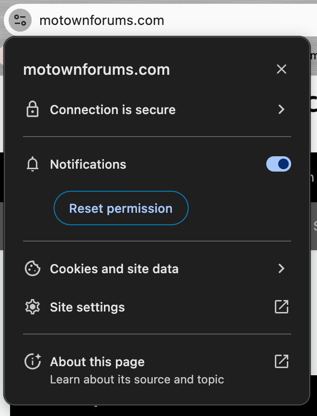
Task: Click the external-link icon for About this page
Action: click(282, 361)
